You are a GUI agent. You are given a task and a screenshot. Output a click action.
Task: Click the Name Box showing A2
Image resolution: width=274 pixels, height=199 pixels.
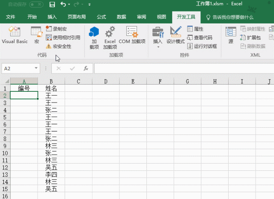[18, 68]
